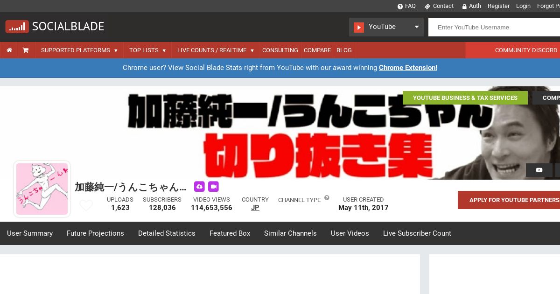Image resolution: width=560 pixels, height=294 pixels.
Task: Expand the Top Lists menu
Action: pos(147,50)
